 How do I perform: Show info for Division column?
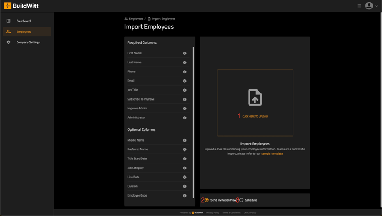185,187
